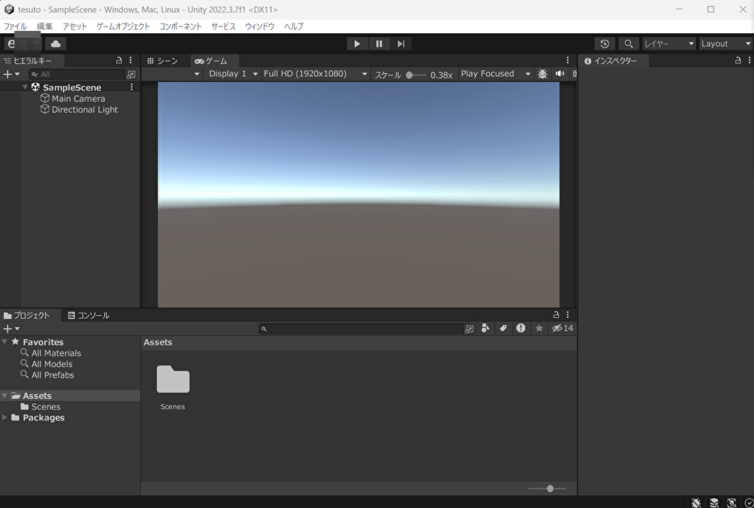Open the cloud services button

click(x=56, y=44)
